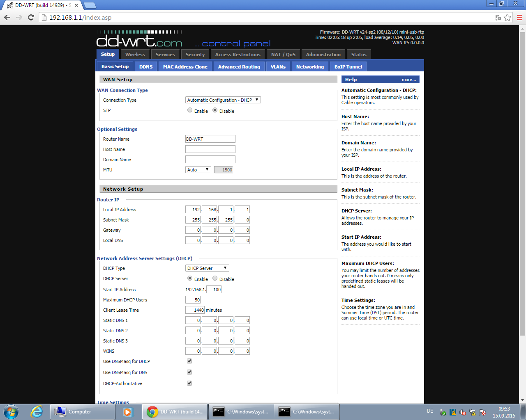Image resolution: width=526 pixels, height=420 pixels.
Task: Bookmark this page with the star icon
Action: 508,17
